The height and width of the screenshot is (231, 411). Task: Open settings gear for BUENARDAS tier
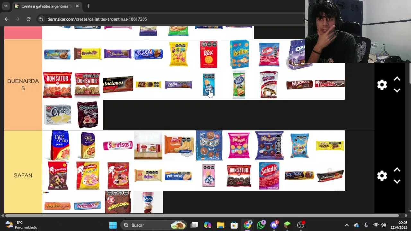coord(382,85)
